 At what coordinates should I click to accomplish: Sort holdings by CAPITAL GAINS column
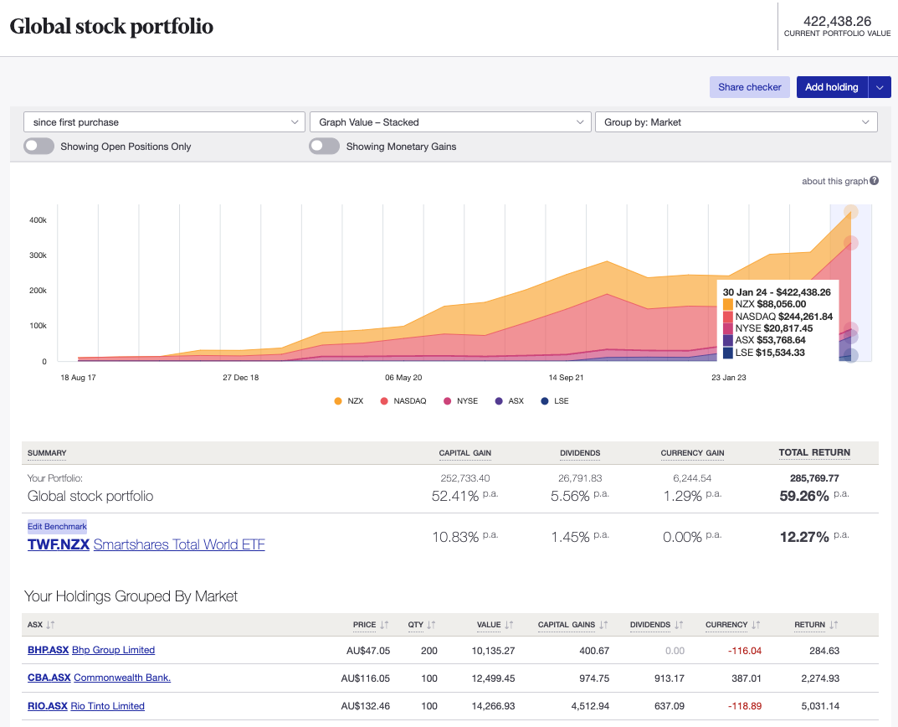[x=572, y=625]
